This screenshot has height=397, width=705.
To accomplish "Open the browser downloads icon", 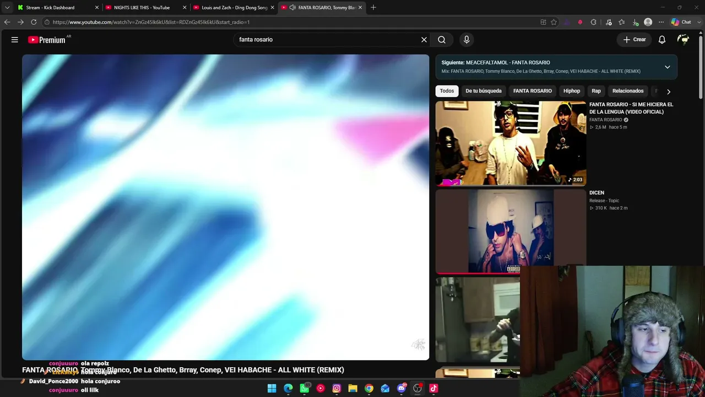I will (x=635, y=22).
